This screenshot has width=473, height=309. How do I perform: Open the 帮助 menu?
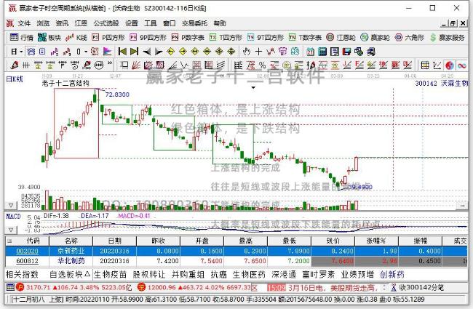coord(220,23)
